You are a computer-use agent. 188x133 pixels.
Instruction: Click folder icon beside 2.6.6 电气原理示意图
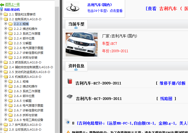coord(10,106)
